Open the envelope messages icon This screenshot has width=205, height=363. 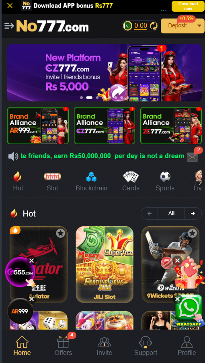point(192,157)
